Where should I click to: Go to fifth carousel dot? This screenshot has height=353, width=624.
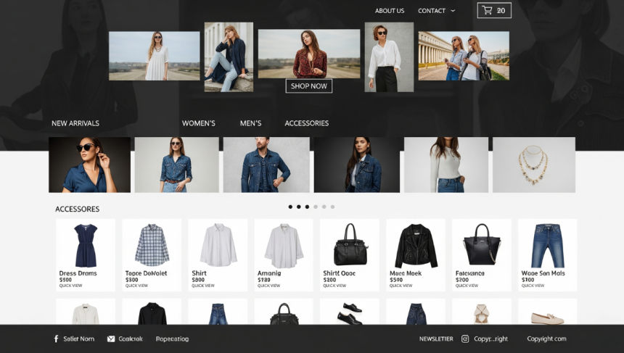[324, 207]
